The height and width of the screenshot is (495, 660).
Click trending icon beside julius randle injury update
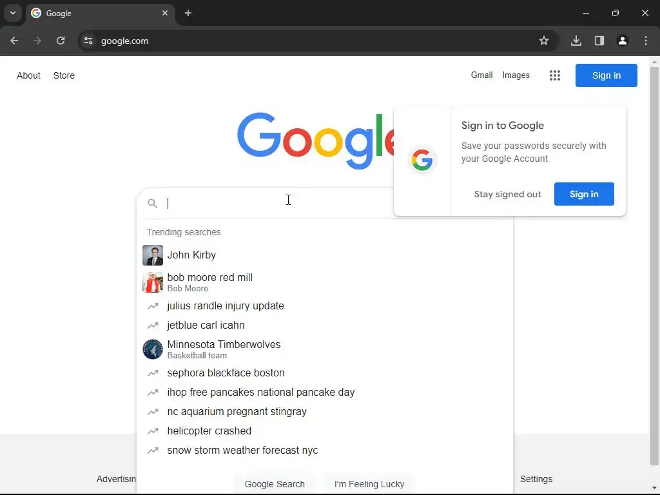(153, 306)
